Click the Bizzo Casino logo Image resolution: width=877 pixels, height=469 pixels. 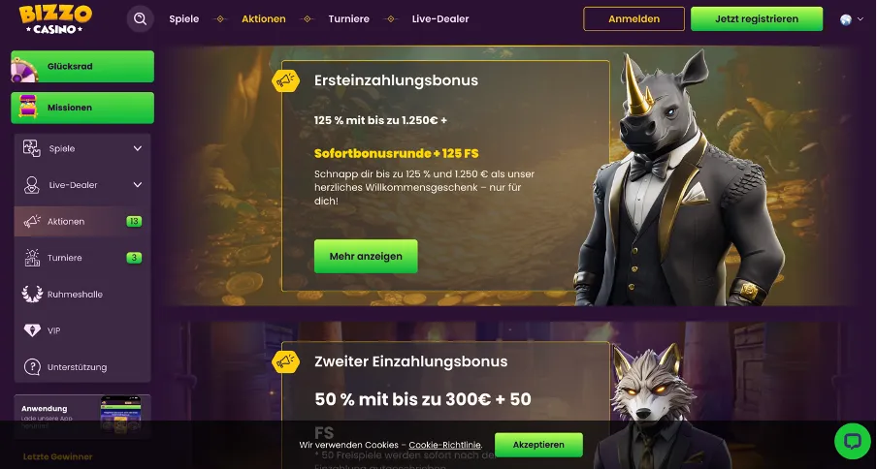coord(55,19)
